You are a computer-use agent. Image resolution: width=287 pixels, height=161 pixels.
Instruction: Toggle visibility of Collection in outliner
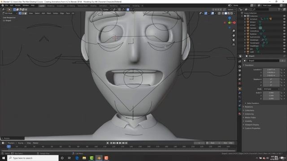click(x=284, y=16)
